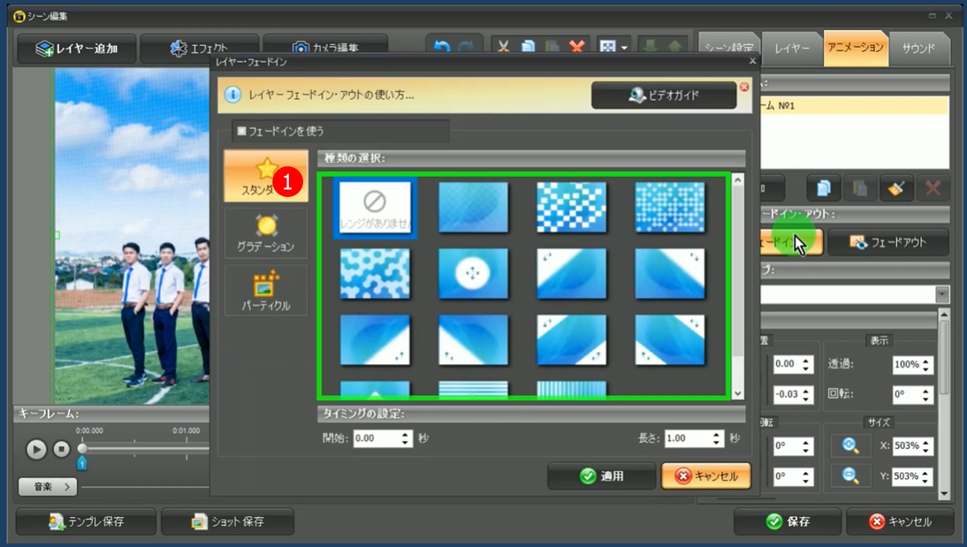Enable the フェードインを使う checkbox
The height and width of the screenshot is (547, 967).
pos(241,131)
